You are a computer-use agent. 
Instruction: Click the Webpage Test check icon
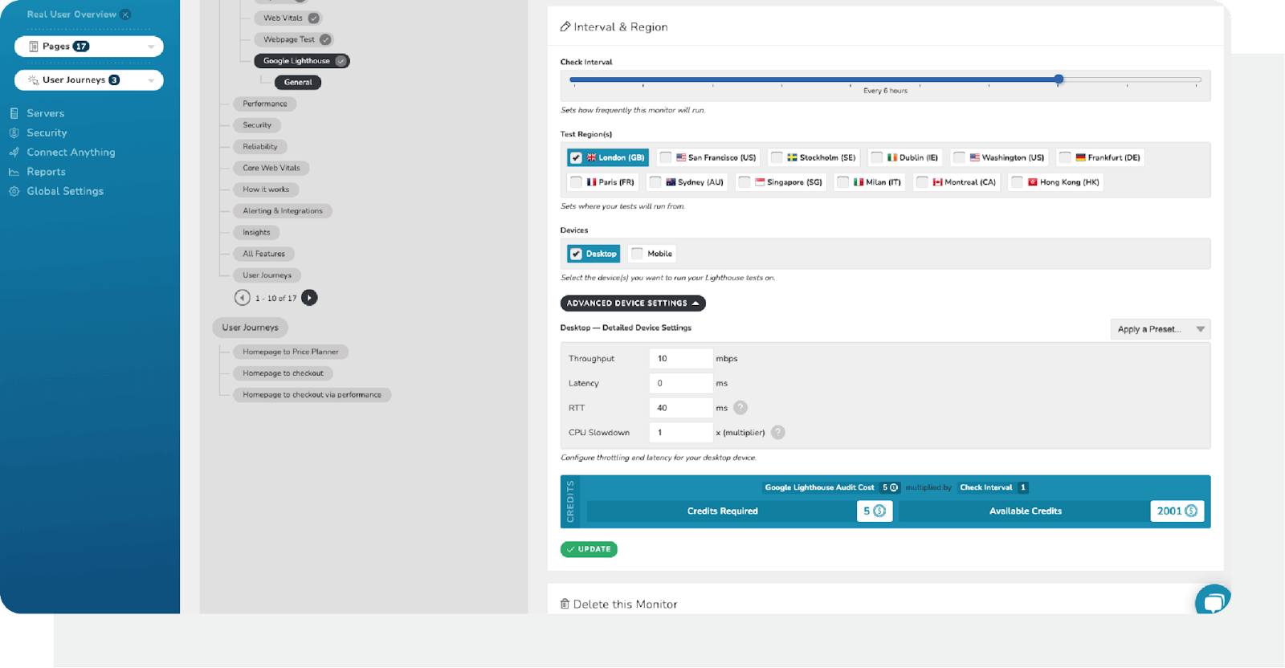(325, 39)
